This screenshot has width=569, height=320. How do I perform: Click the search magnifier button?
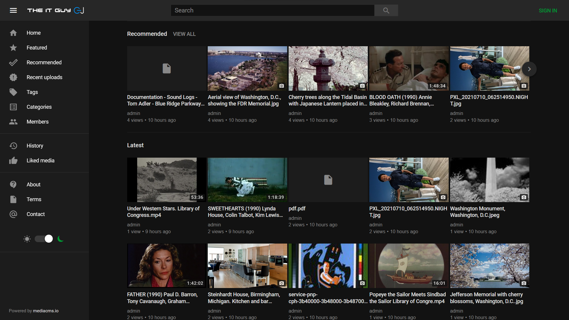coord(386,10)
